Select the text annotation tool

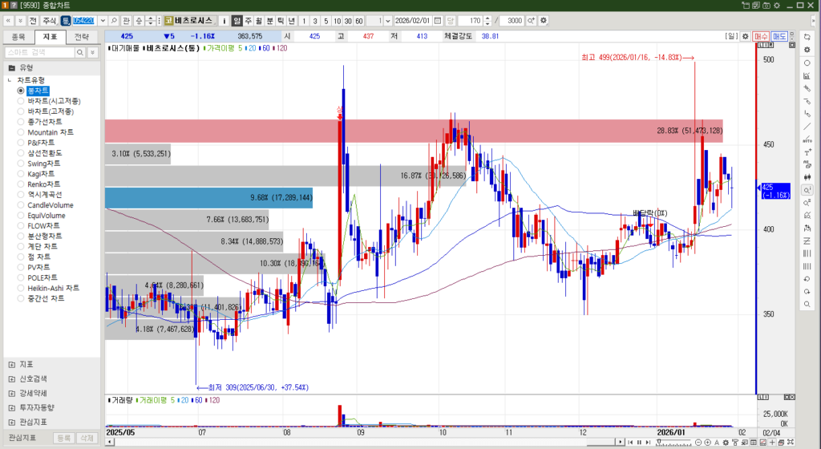click(807, 152)
